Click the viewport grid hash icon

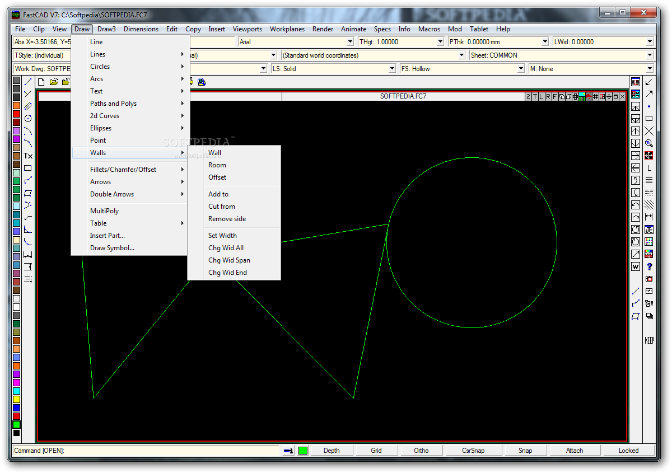pyautogui.click(x=595, y=97)
